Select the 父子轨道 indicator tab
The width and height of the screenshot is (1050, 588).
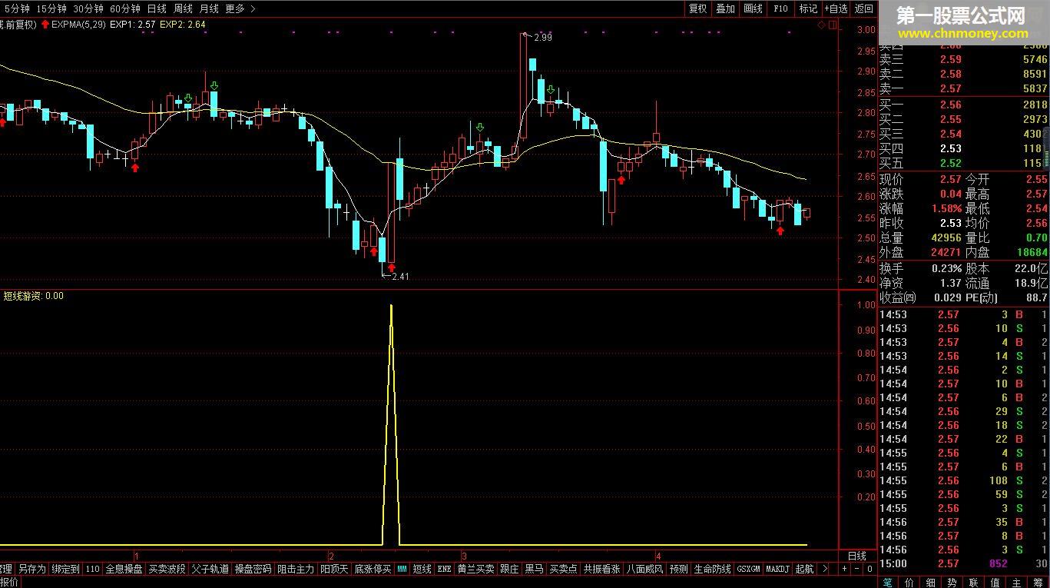pyautogui.click(x=210, y=570)
